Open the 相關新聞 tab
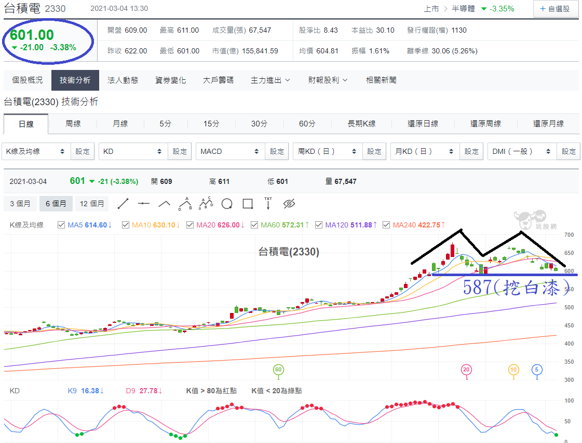The height and width of the screenshot is (443, 582). pyautogui.click(x=381, y=80)
